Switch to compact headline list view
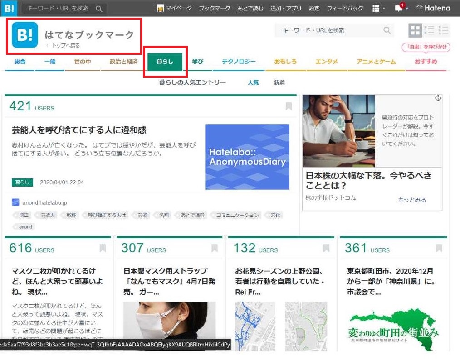This screenshot has width=460, height=360. tap(443, 30)
